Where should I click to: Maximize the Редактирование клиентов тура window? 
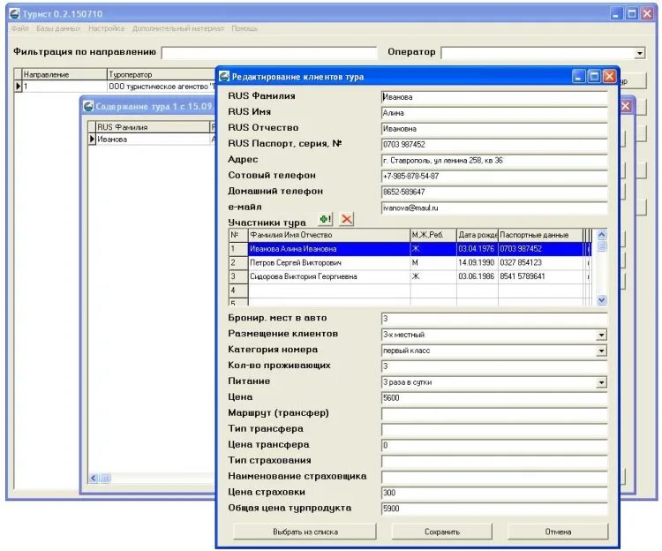coord(594,77)
